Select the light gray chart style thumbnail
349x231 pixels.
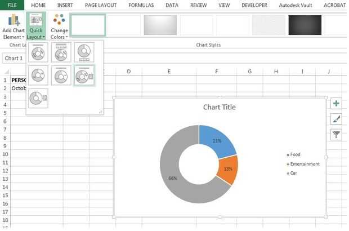[x=269, y=25]
